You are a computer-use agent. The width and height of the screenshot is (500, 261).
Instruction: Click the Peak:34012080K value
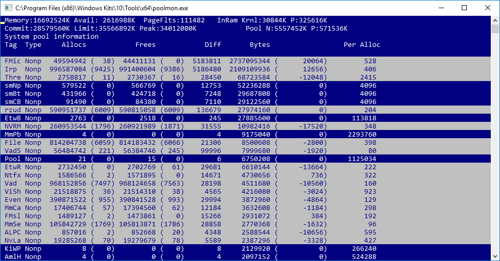168,29
